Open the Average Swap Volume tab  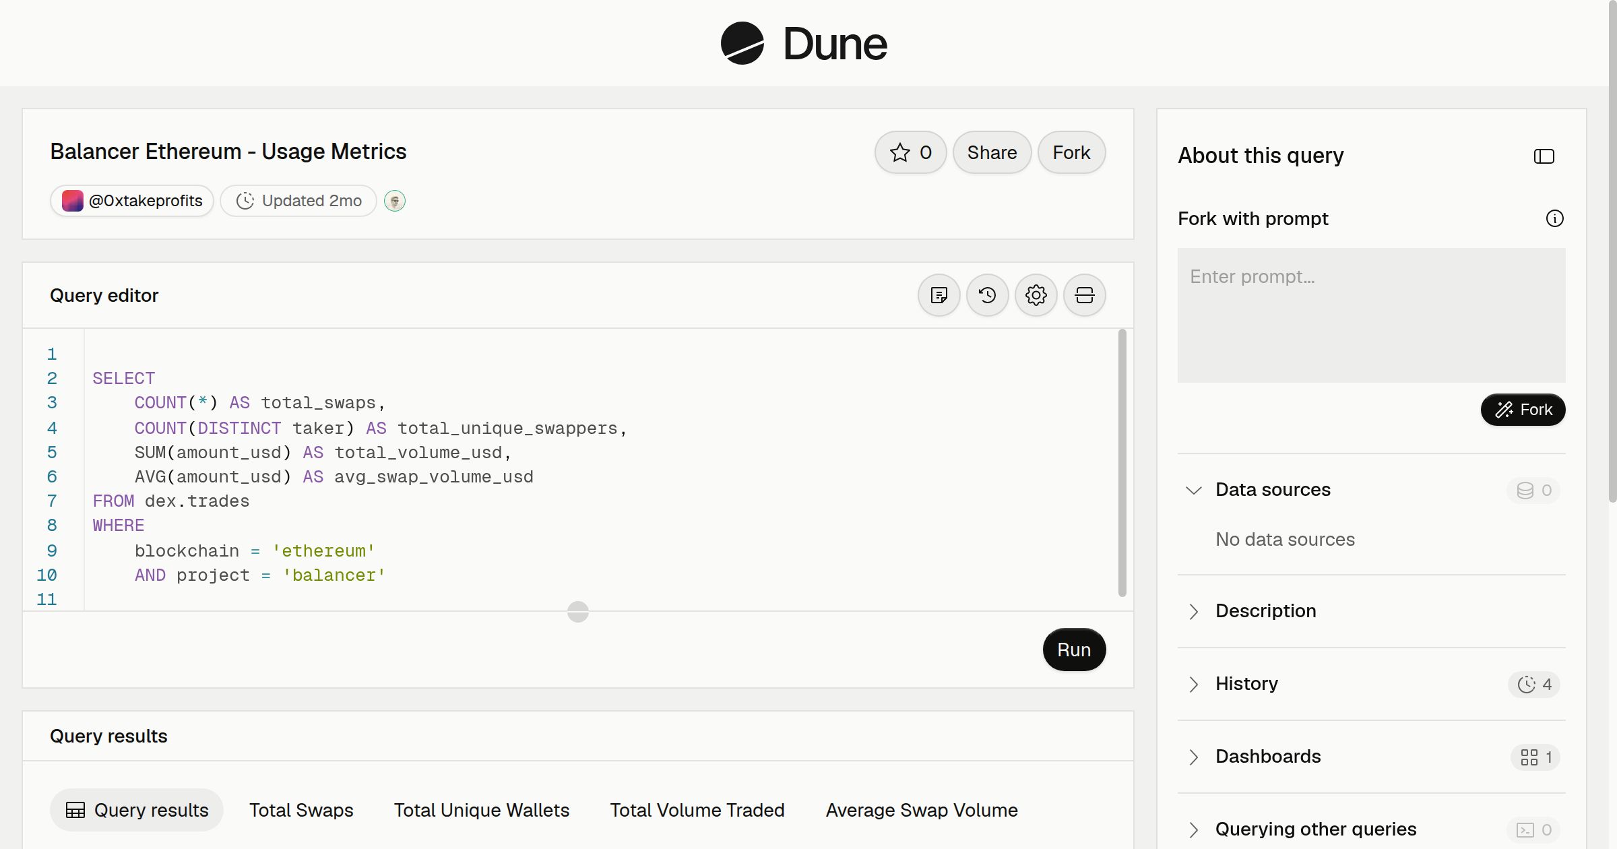click(x=922, y=810)
